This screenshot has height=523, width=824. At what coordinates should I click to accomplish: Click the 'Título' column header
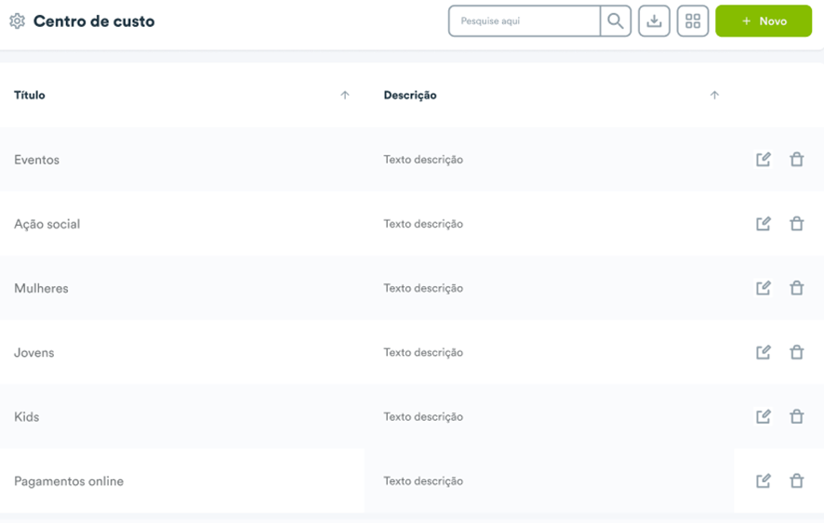point(30,95)
